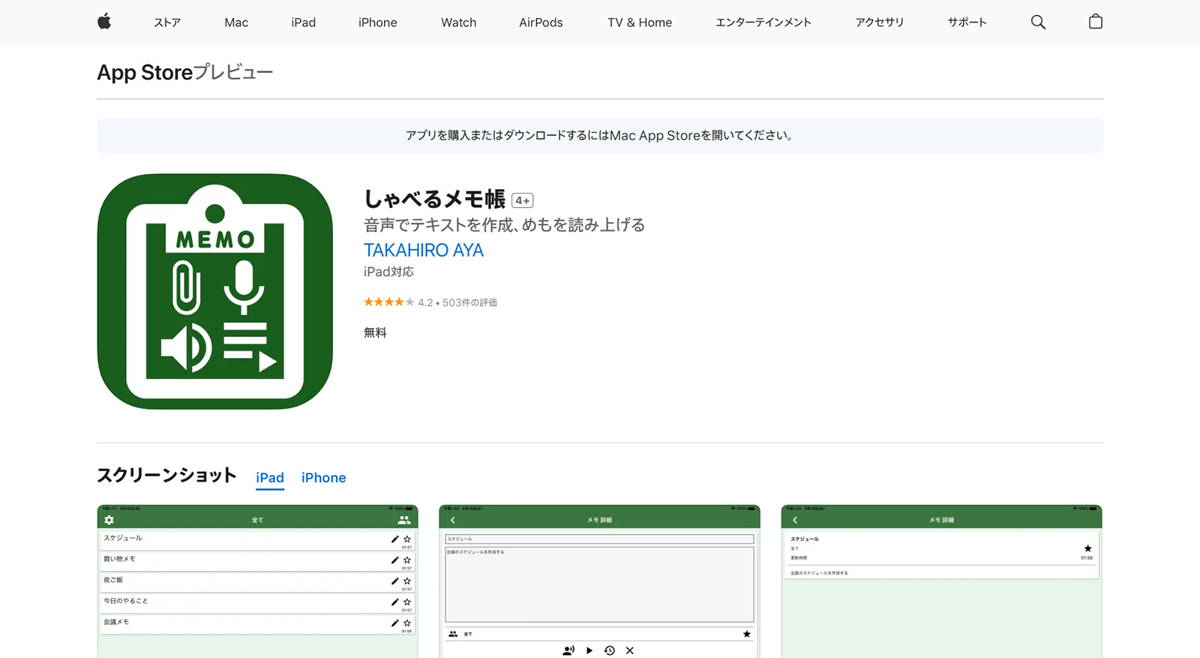Open the AirPods menu item

click(541, 23)
